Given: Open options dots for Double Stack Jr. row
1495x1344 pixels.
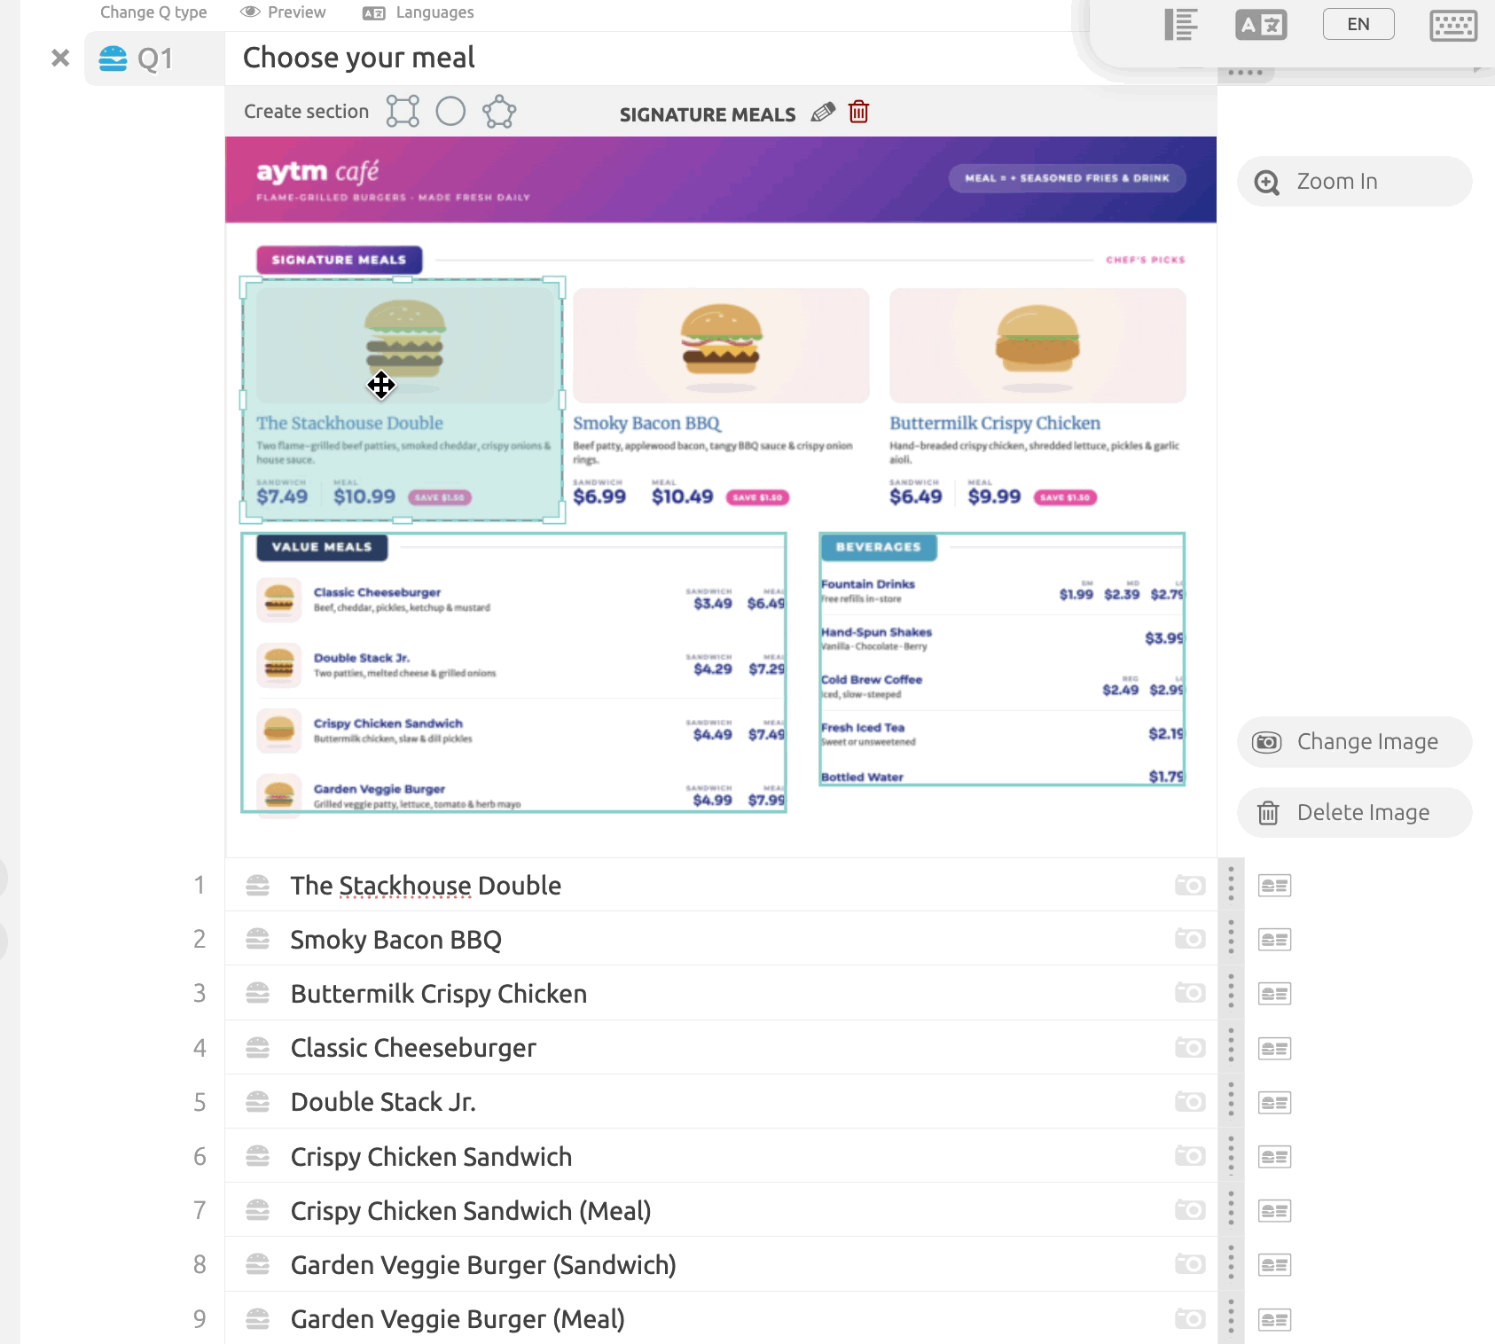Looking at the screenshot, I should point(1231,1102).
